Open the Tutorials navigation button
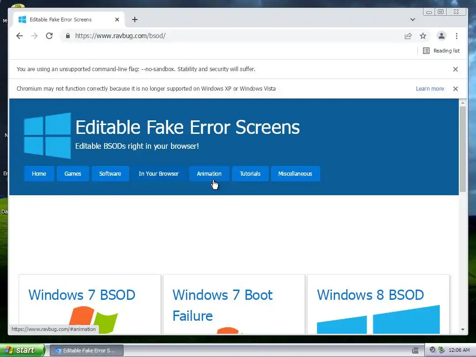Screen dimensions: 476x357 [x=250, y=174]
